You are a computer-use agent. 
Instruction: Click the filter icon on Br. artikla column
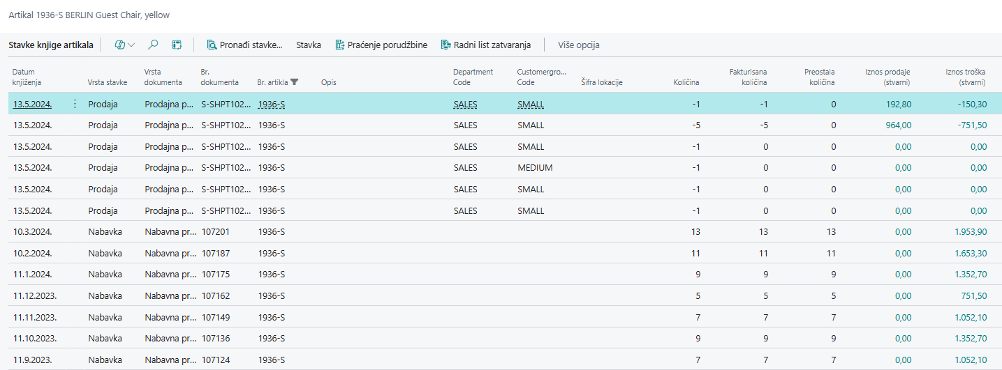pos(295,82)
